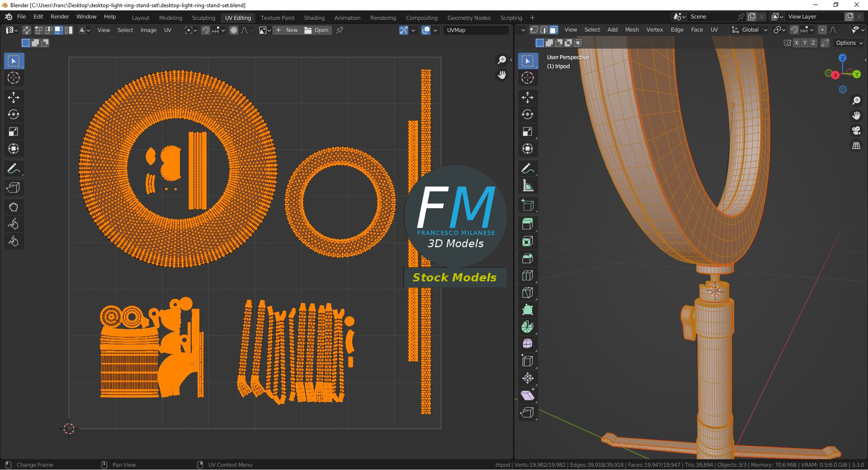This screenshot has width=868, height=470.
Task: Click the Move tool in 3D viewport
Action: click(x=528, y=98)
